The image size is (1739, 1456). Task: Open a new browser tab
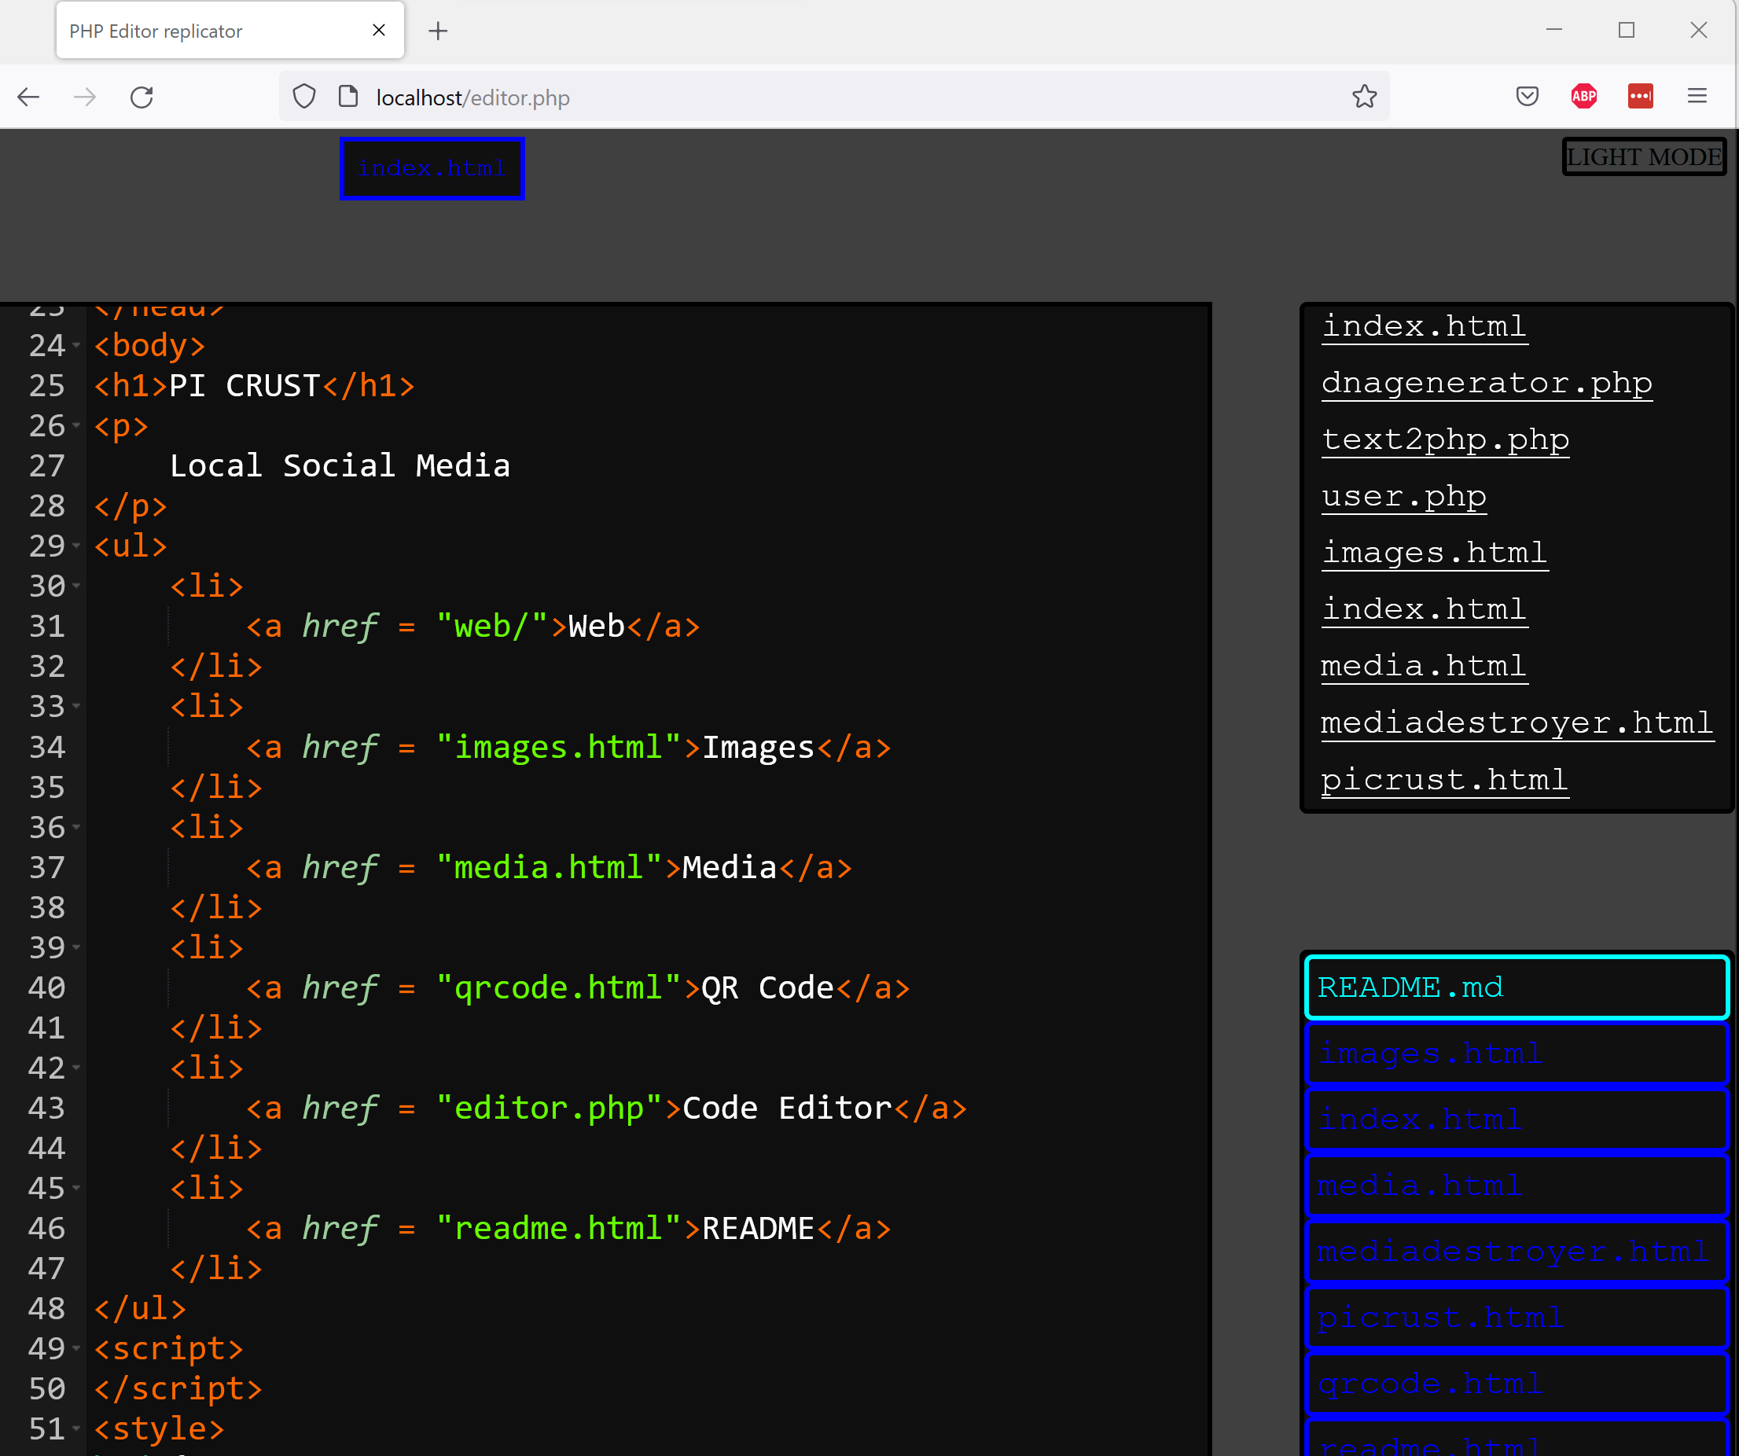point(438,31)
